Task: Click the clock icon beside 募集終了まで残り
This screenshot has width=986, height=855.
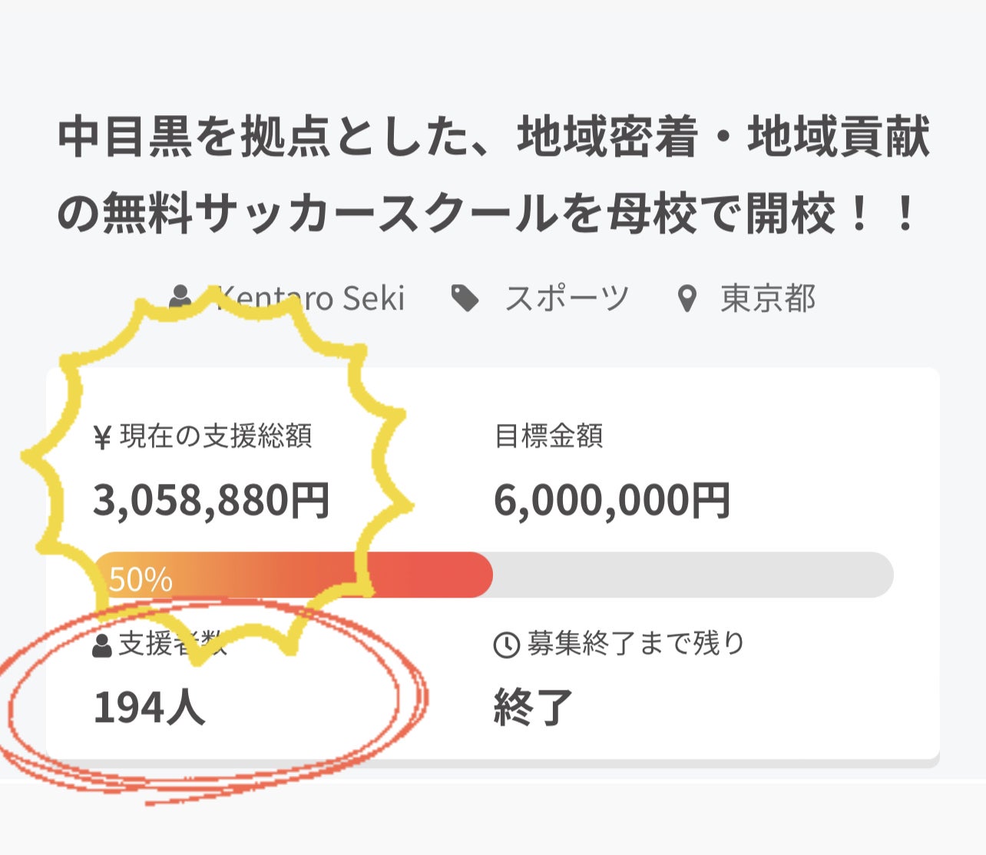Action: [x=506, y=645]
